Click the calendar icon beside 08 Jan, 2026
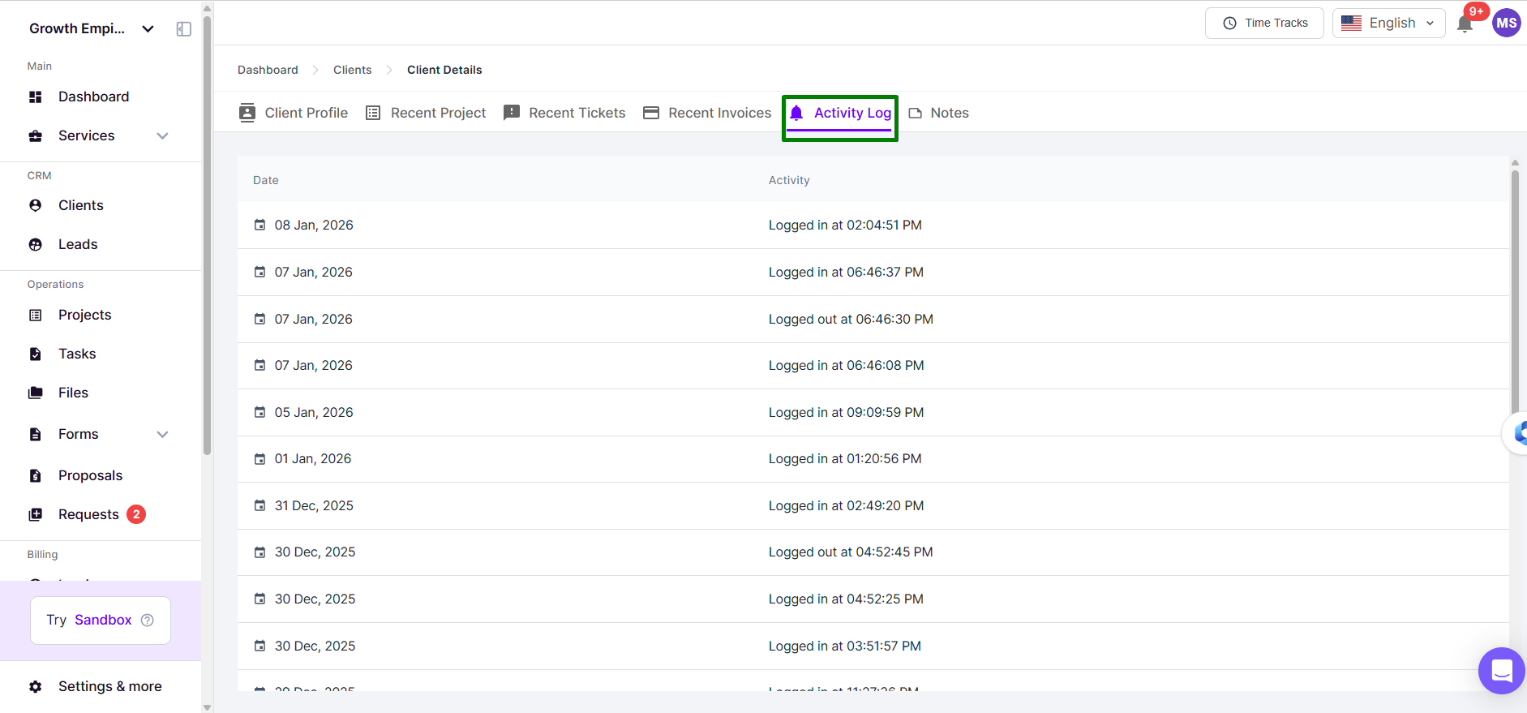The height and width of the screenshot is (713, 1527). point(260,225)
